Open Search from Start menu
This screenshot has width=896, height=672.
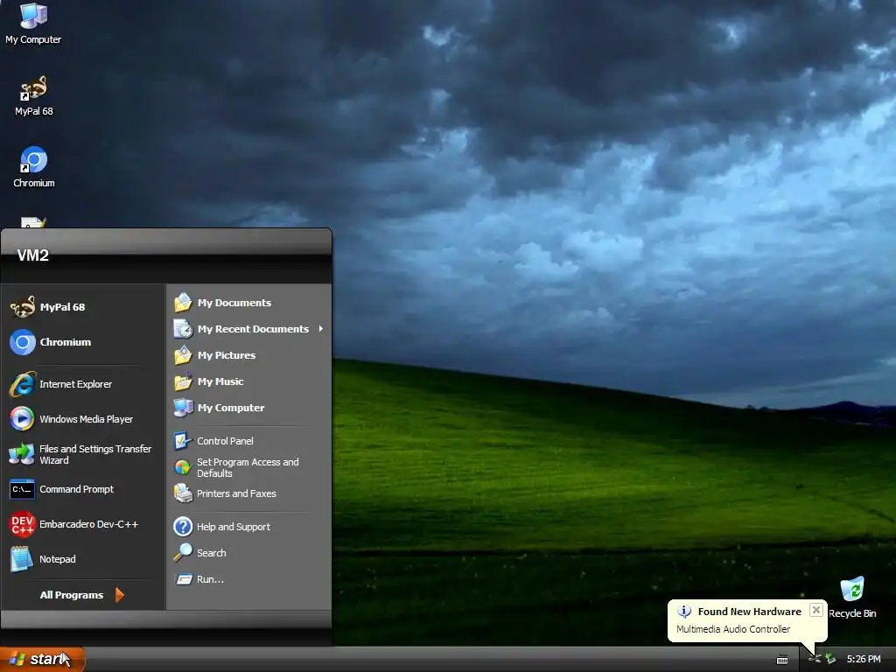click(249, 553)
